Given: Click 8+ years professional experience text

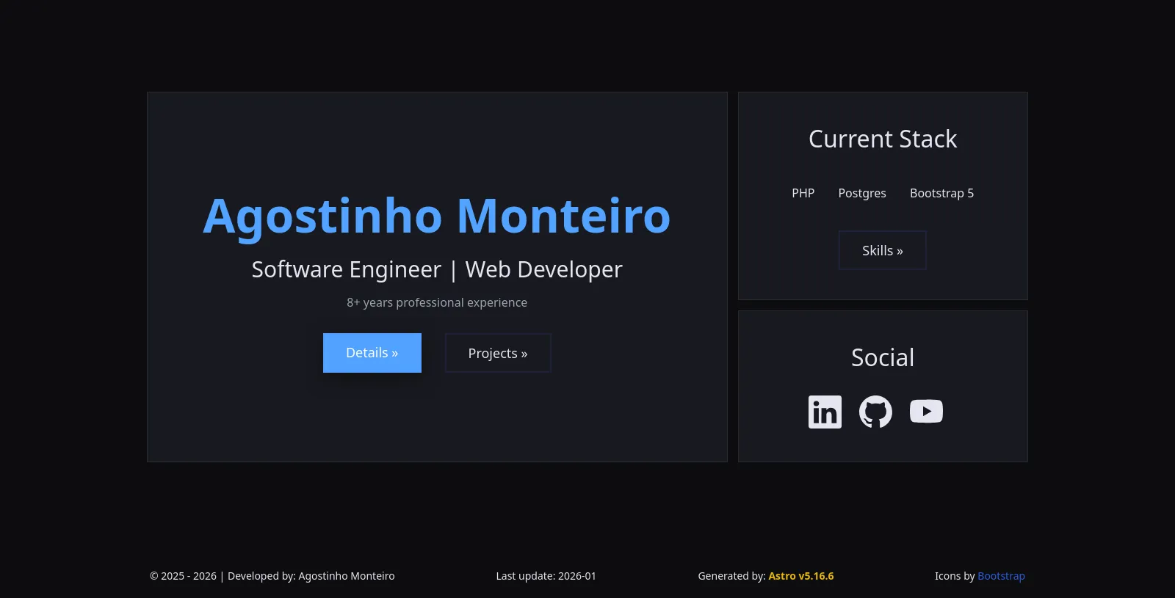Looking at the screenshot, I should [x=437, y=302].
